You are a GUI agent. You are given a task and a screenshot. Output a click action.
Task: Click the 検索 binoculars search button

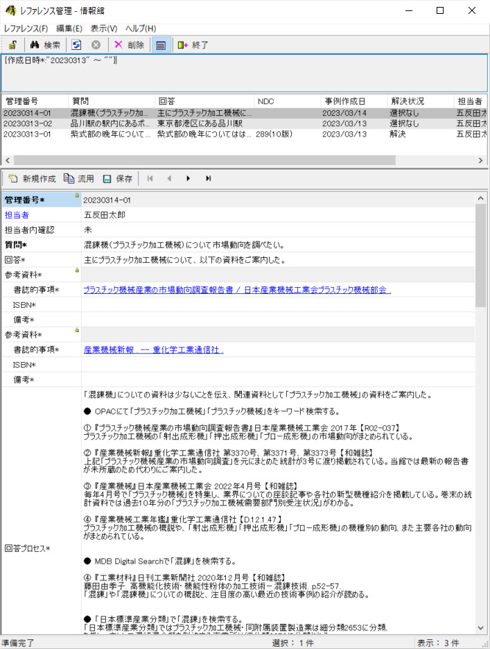(x=45, y=44)
